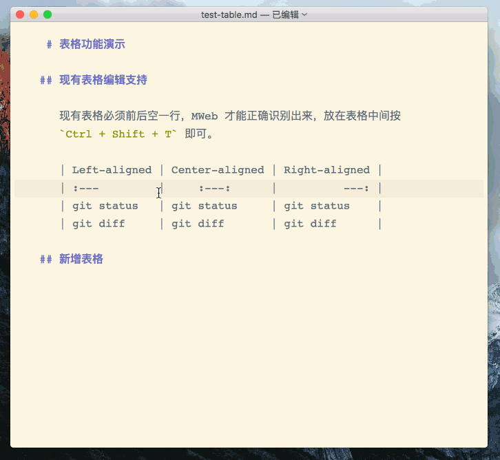Click git diff in the Left-aligned column
The height and width of the screenshot is (460, 500).
coord(98,224)
